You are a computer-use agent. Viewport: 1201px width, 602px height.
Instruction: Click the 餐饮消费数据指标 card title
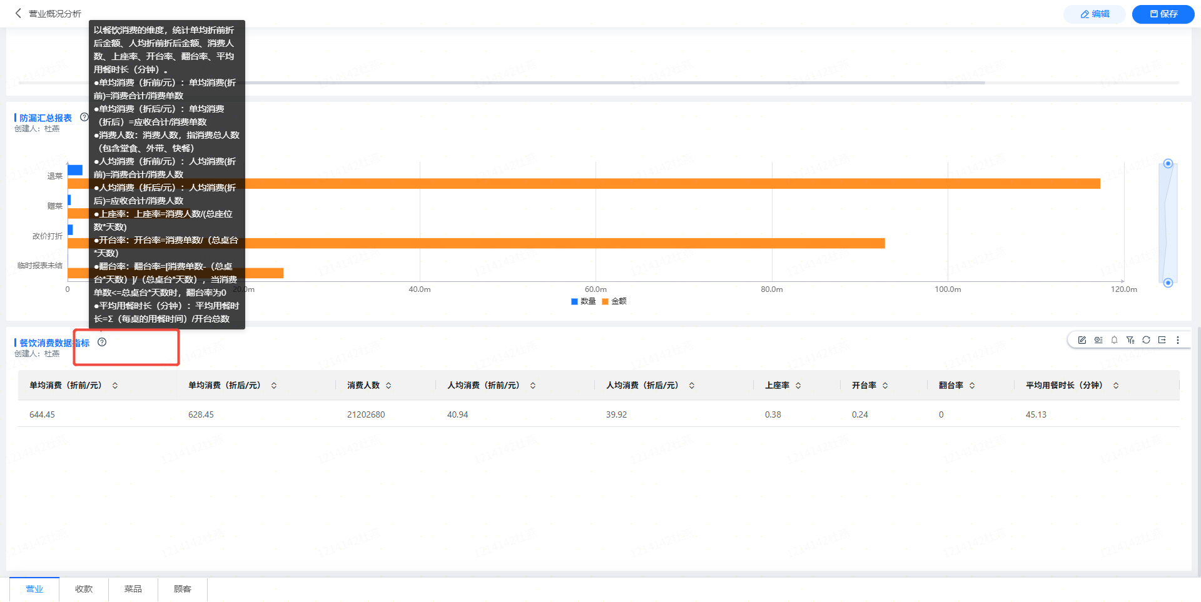pos(54,343)
